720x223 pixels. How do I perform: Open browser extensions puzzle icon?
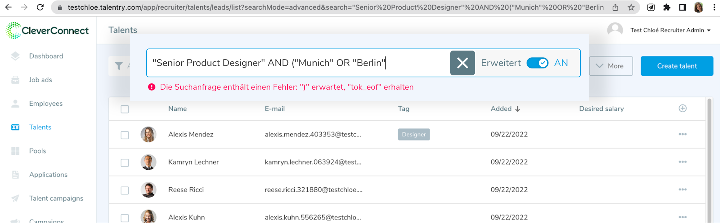(x=667, y=7)
